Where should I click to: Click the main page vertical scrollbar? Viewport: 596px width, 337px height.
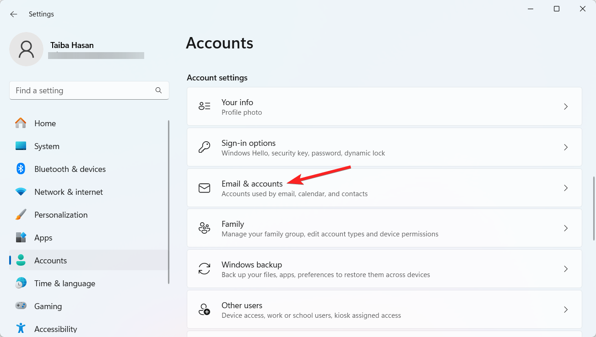coord(594,208)
